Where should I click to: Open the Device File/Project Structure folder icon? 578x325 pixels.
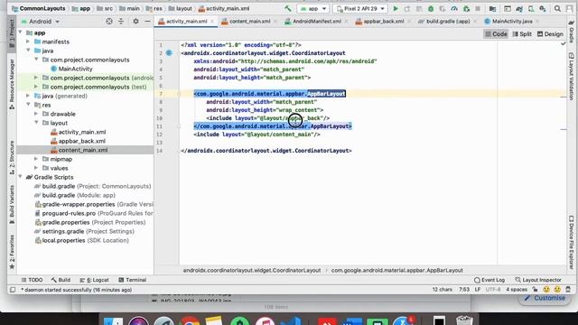click(x=492, y=8)
